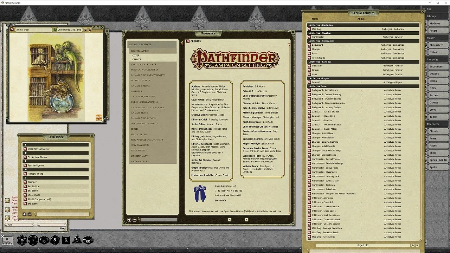This screenshot has height=253, width=450.
Task: Roll the d6 die
Action: click(x=66, y=240)
